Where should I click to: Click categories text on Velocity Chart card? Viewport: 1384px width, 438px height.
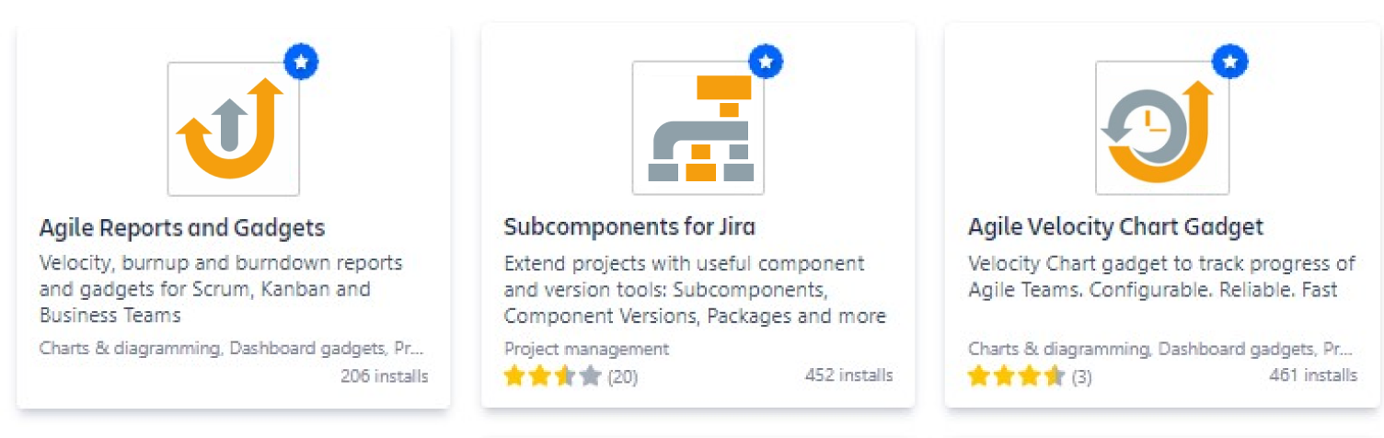point(1159,349)
